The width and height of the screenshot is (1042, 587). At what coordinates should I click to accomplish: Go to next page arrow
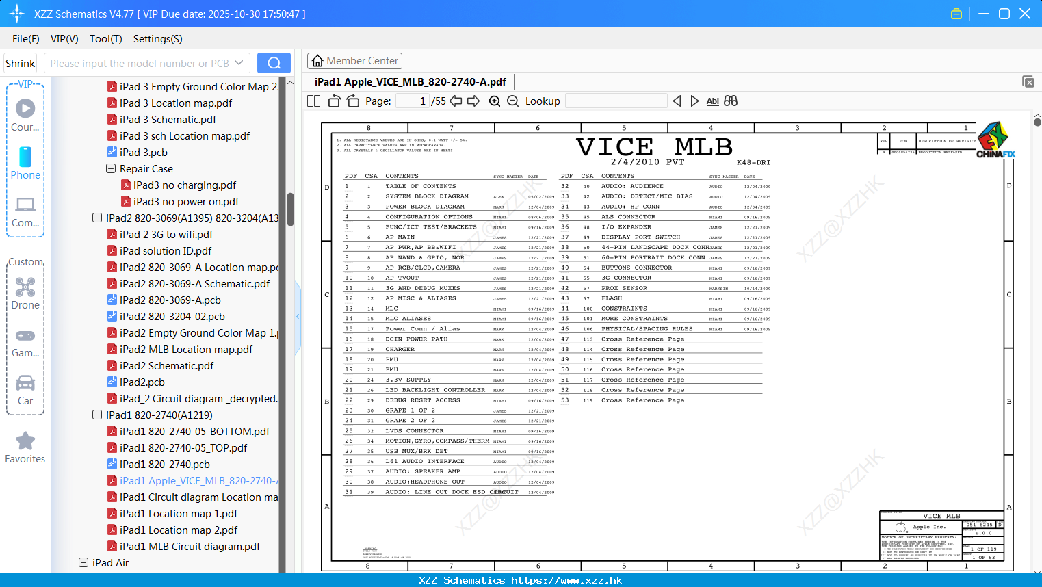pos(473,101)
